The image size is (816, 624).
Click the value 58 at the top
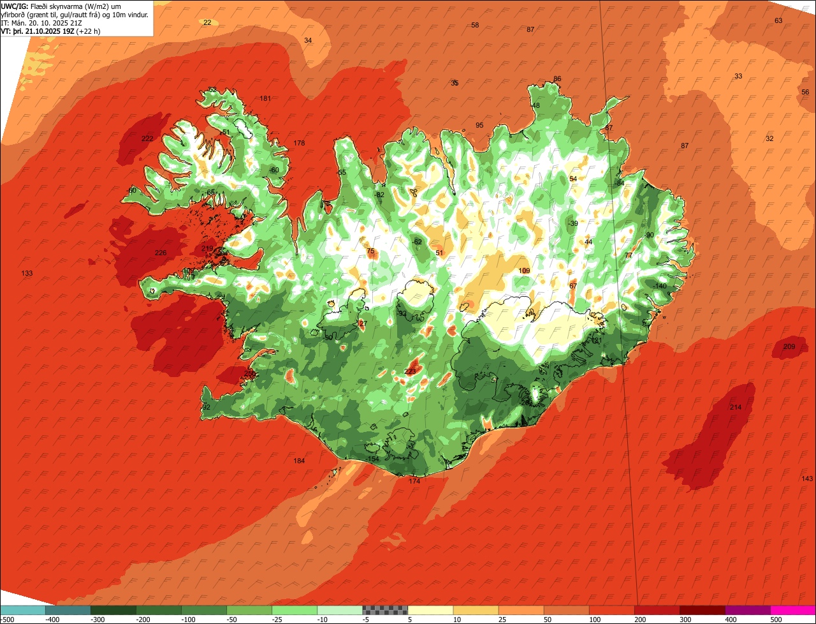[475, 25]
